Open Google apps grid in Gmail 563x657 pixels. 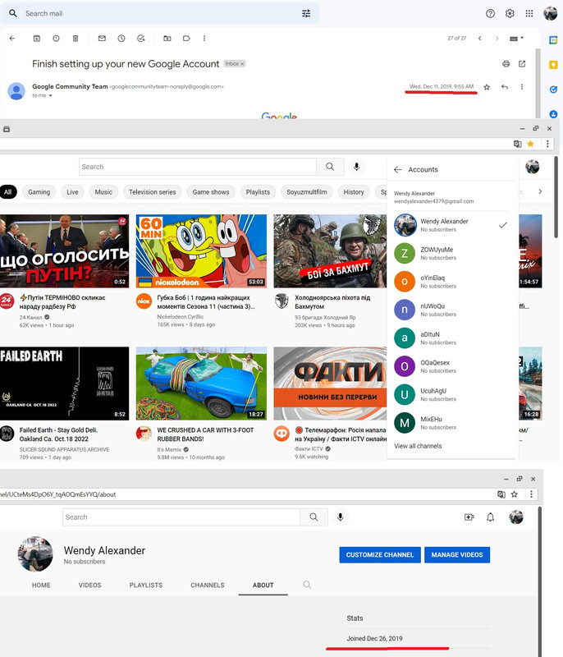tap(529, 13)
